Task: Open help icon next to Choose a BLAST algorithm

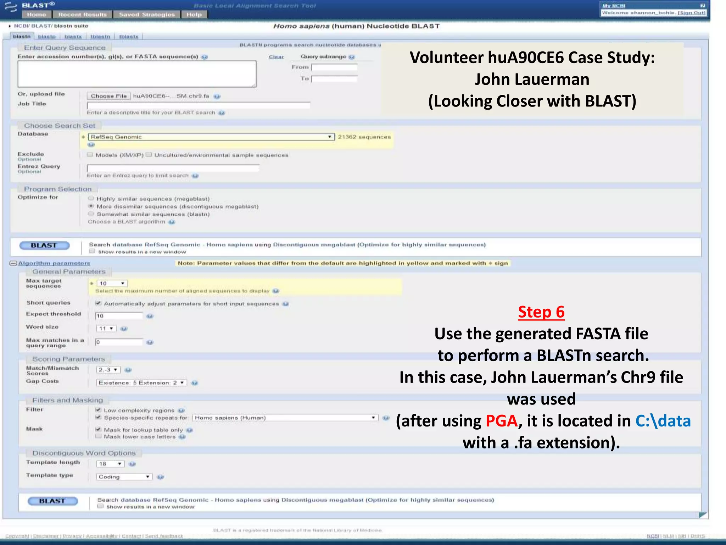Action: (x=172, y=222)
